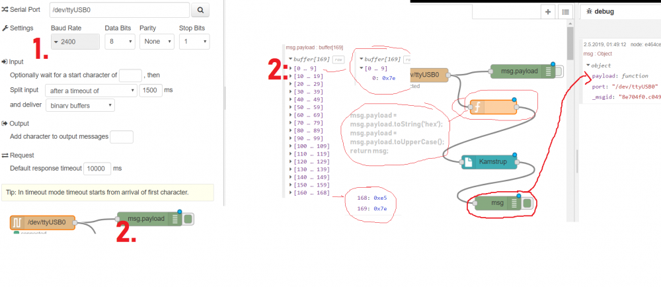661x287 pixels.
Task: Click the workspace vertical scrollbar
Action: [571, 46]
